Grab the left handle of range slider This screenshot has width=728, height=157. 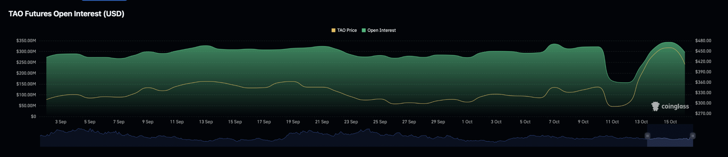click(x=647, y=136)
